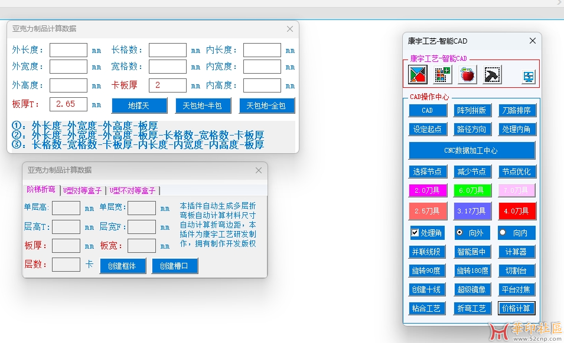
Task: Open the U型不对等盒子 tab
Action: pos(133,190)
